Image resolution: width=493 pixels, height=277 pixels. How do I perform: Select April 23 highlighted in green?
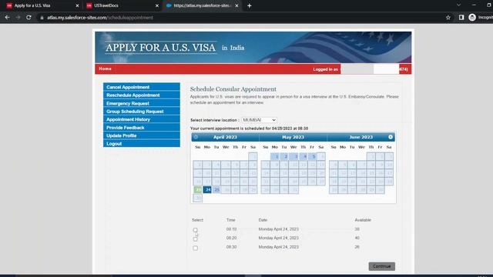tap(198, 190)
